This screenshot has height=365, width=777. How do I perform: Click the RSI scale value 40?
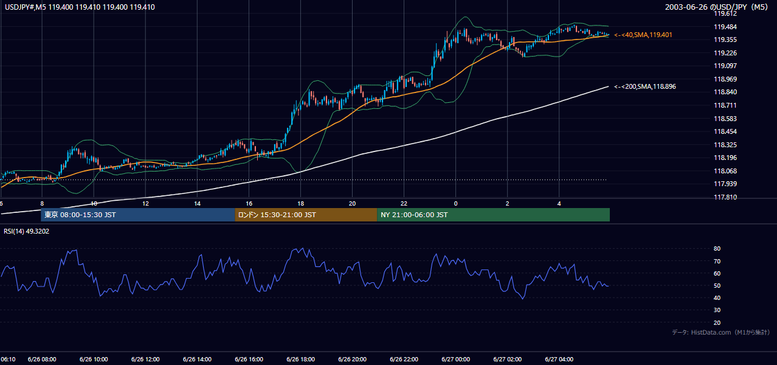(717, 298)
